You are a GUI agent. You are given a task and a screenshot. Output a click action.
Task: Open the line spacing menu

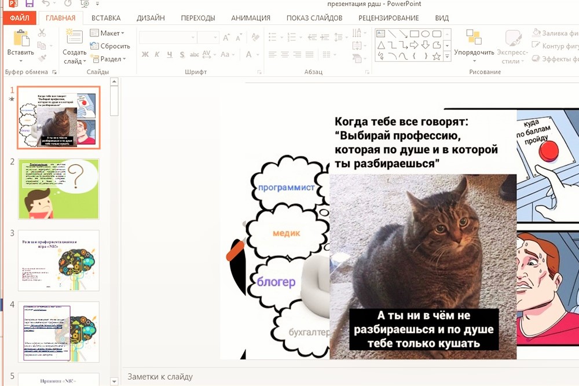pyautogui.click(x=340, y=37)
